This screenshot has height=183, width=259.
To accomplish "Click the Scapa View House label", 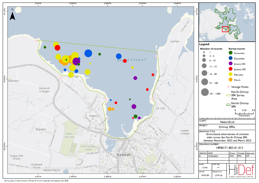I will tap(17, 157).
